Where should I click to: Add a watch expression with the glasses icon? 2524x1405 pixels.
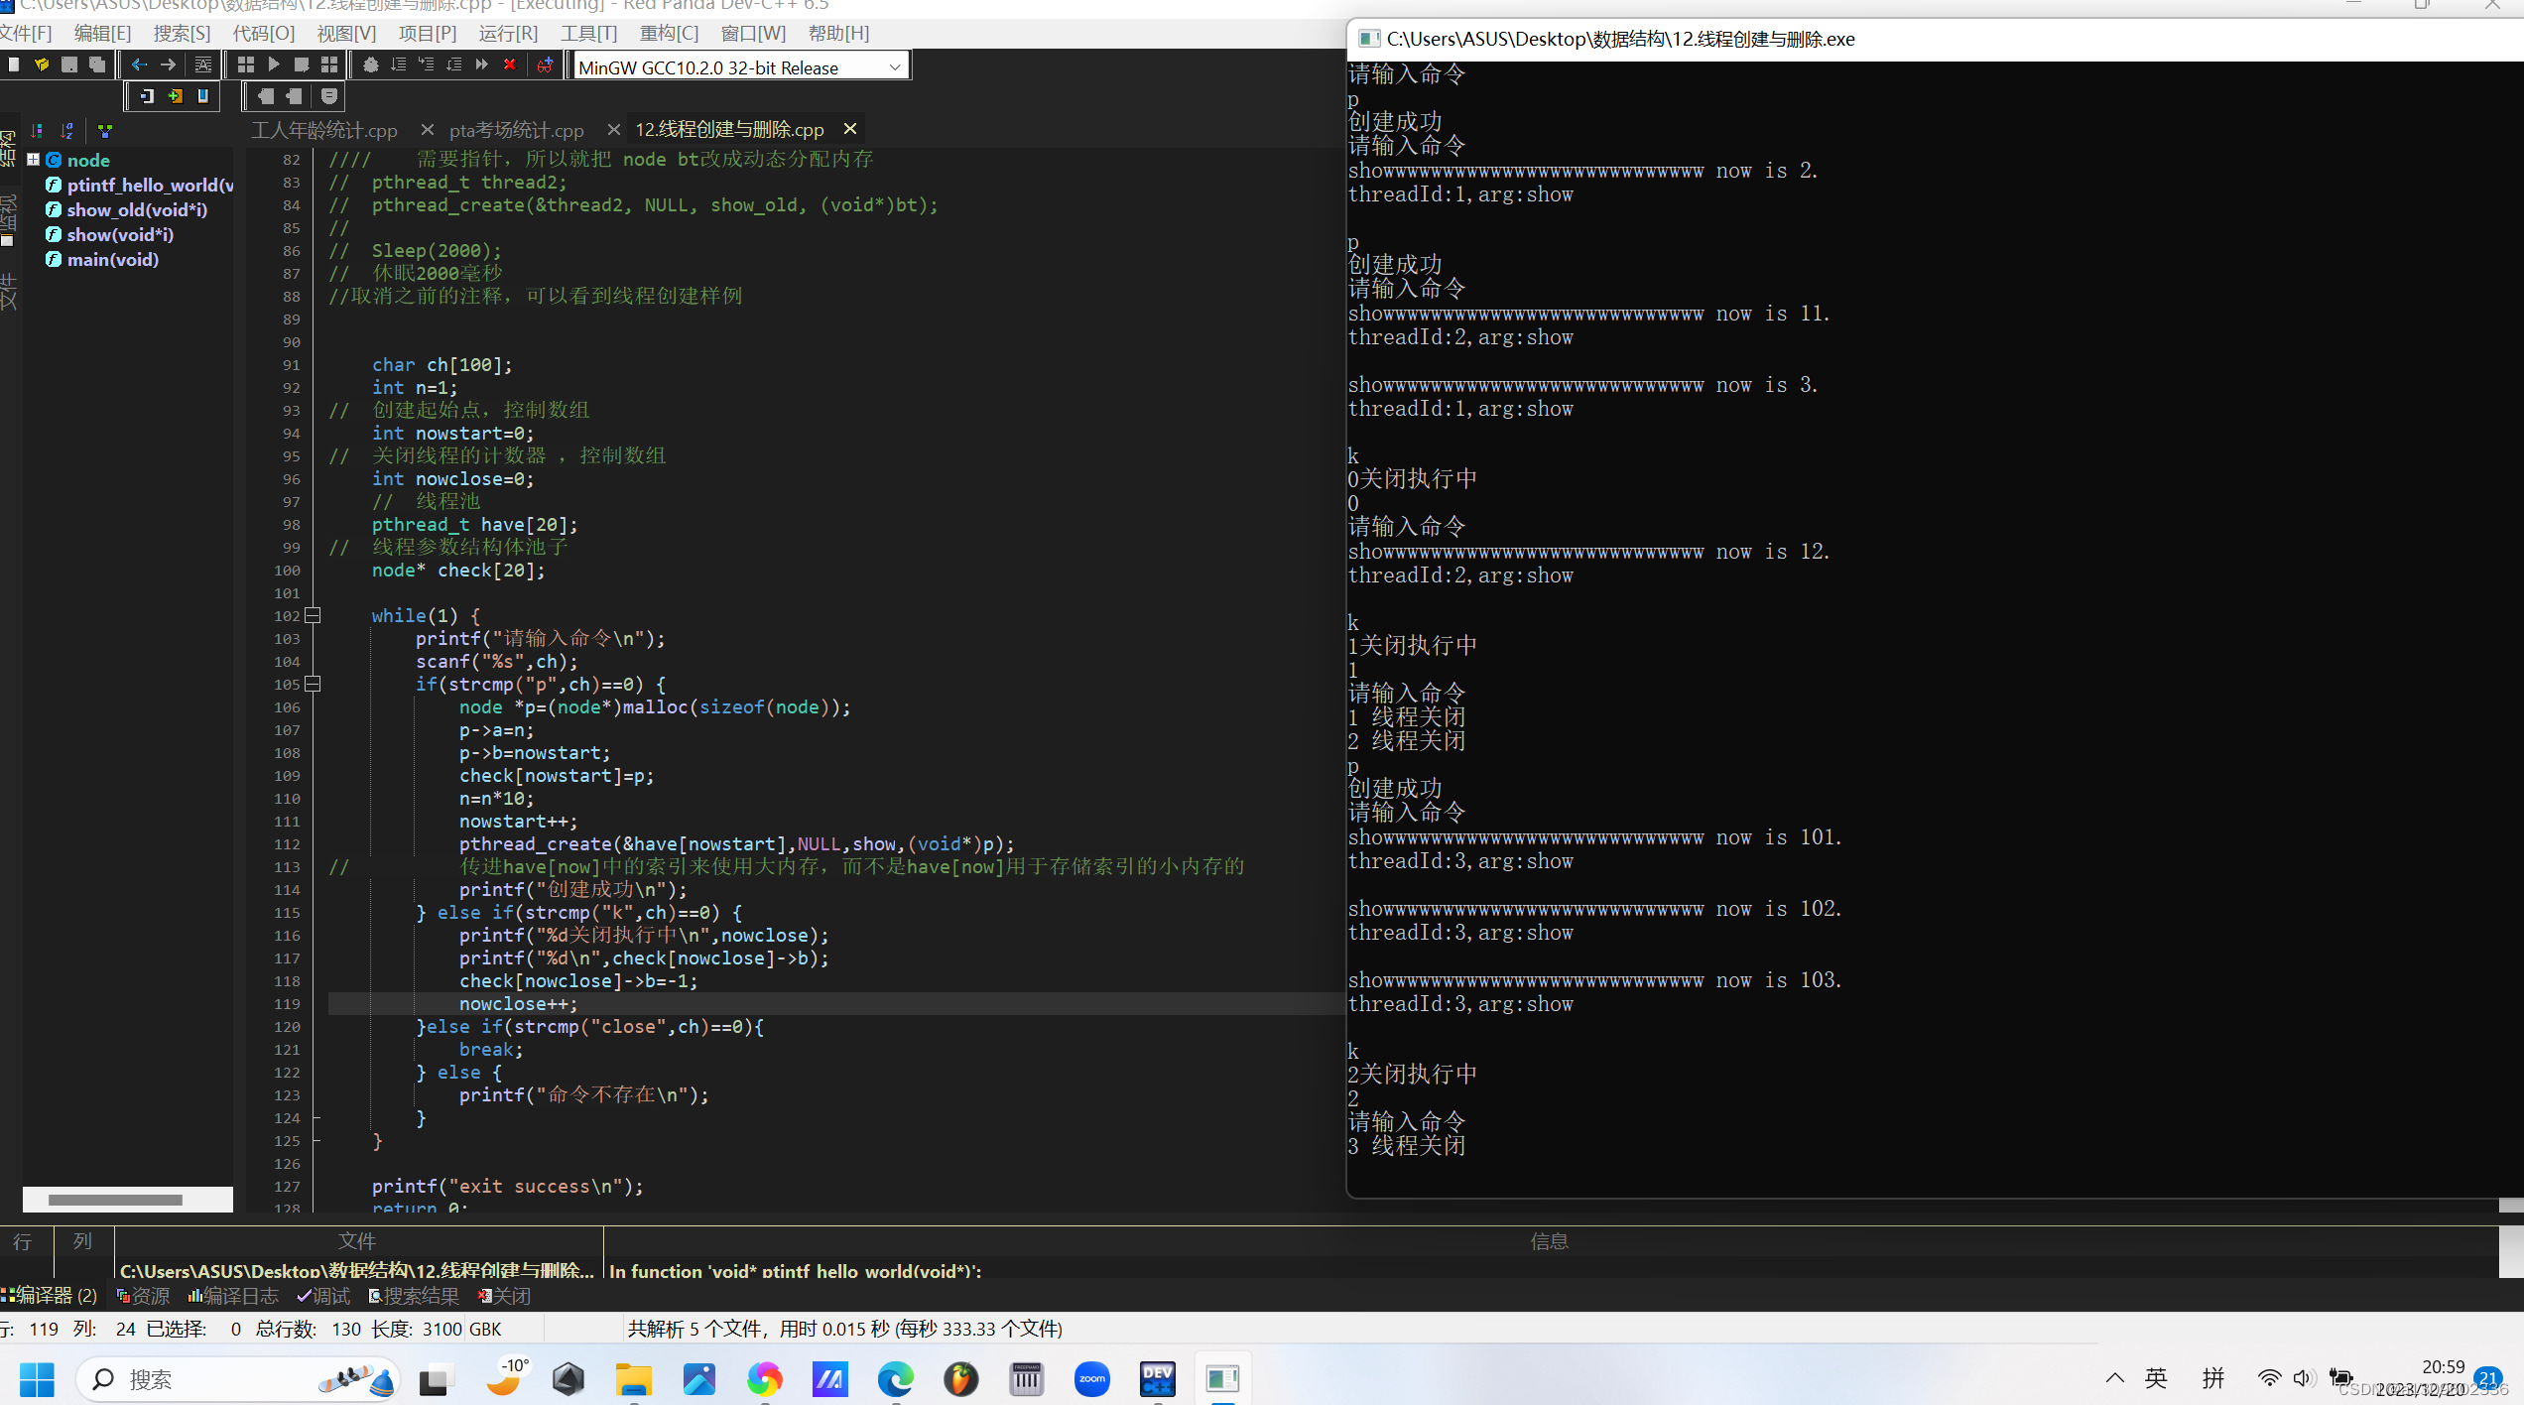click(x=544, y=65)
